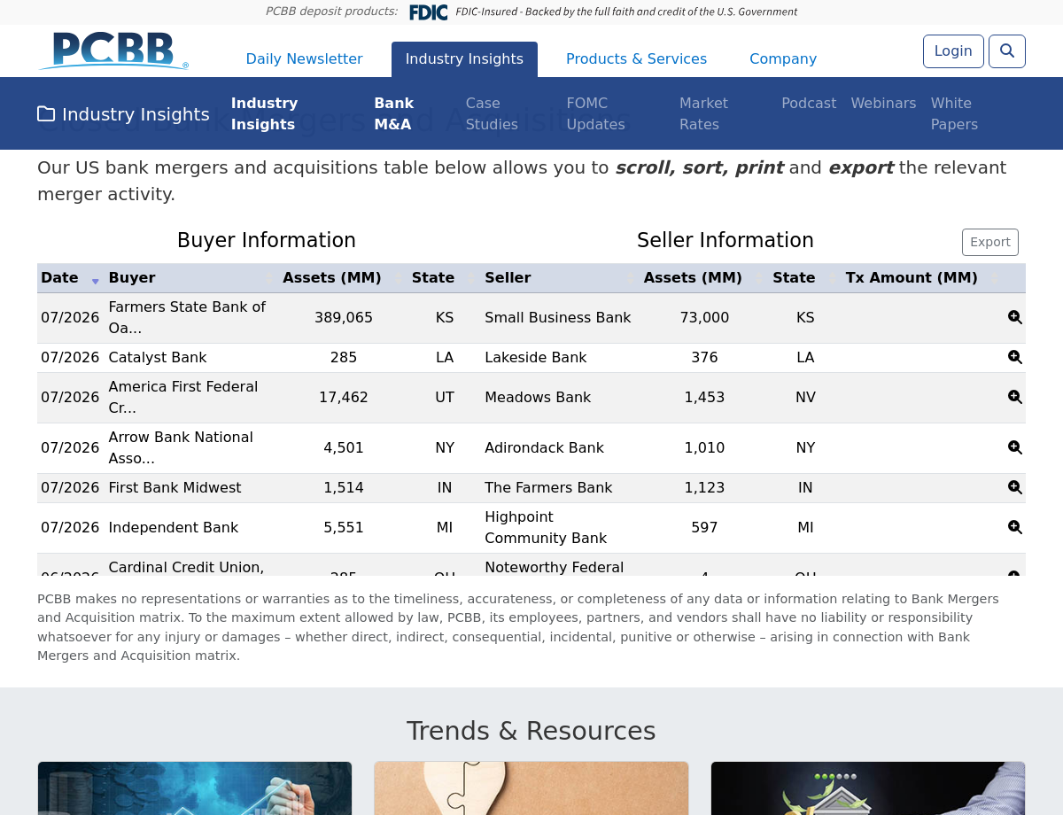Click the Highpoint Community Bank cell
This screenshot has height=815, width=1063.
(560, 527)
